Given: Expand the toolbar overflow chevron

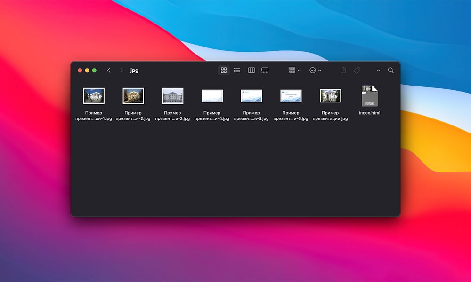Looking at the screenshot, I should pos(378,70).
